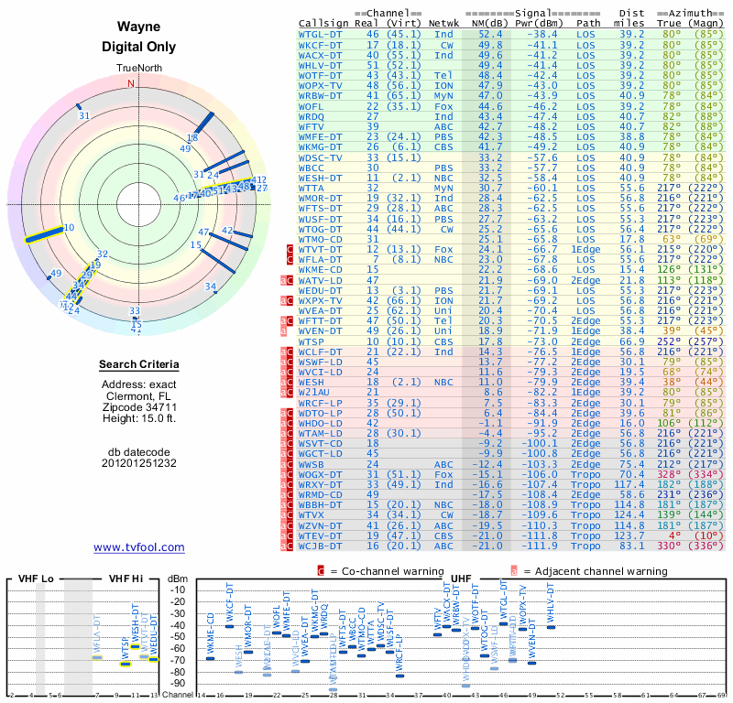Screen dimensions: 733x703
Task: Click the C warning marker beside WTVT-DT
Action: click(x=290, y=249)
